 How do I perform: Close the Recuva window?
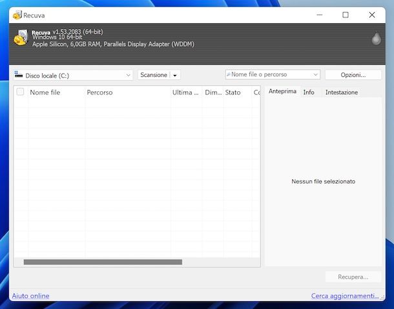372,15
